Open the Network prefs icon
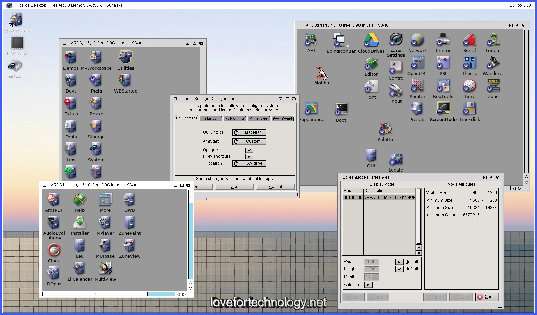This screenshot has width=537, height=315. (417, 40)
